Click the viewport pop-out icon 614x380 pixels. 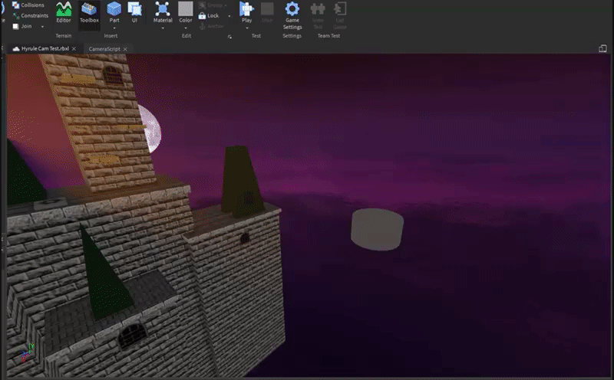[602, 48]
